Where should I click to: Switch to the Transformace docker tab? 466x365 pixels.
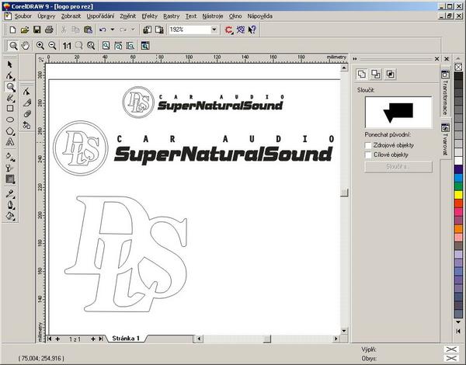click(445, 93)
